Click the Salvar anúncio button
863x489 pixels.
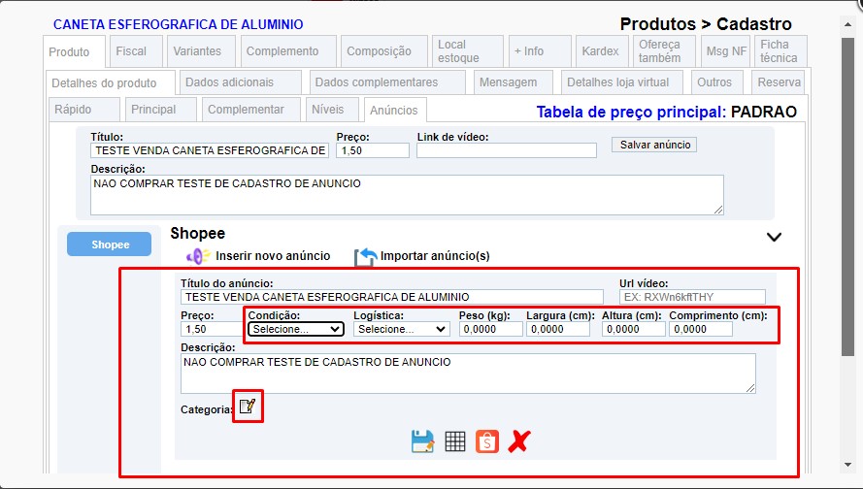click(654, 145)
